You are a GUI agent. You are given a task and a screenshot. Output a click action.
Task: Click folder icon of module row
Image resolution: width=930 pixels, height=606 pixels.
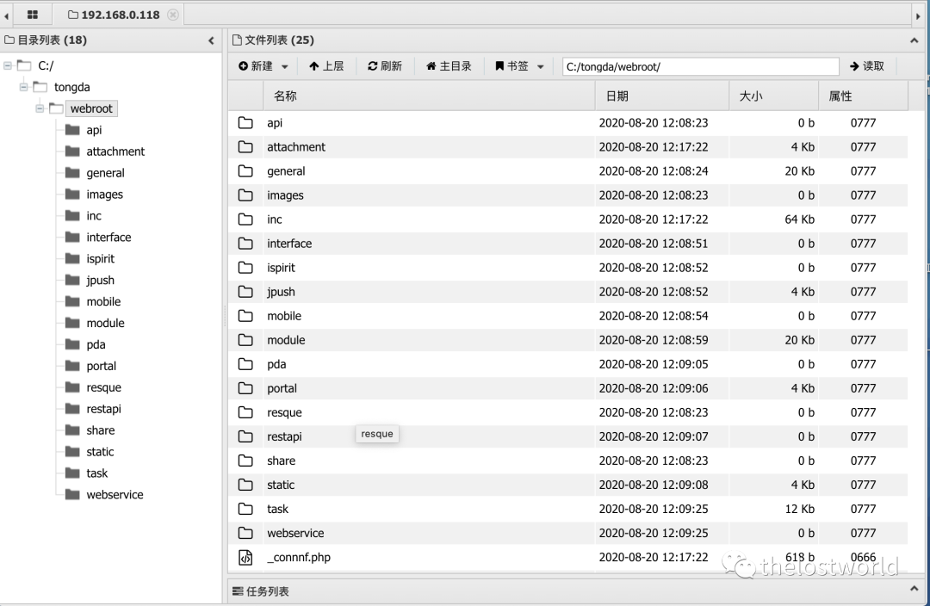pyautogui.click(x=245, y=340)
